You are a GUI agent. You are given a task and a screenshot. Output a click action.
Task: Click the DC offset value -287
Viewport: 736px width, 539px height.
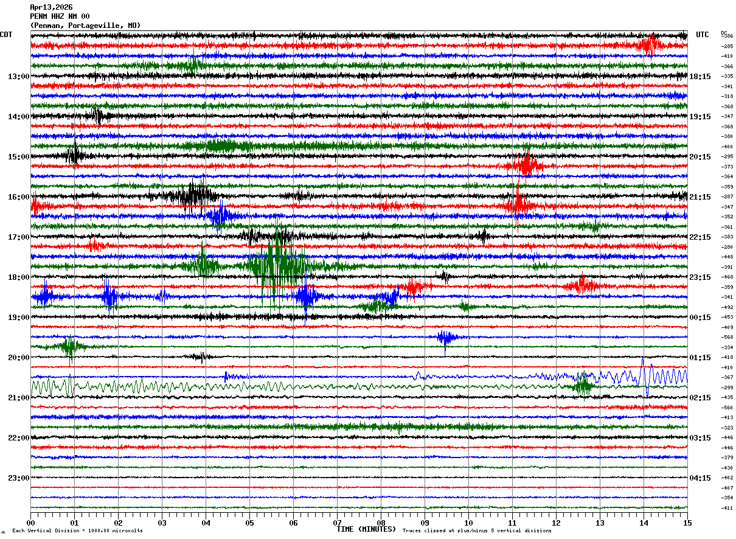pos(727,196)
